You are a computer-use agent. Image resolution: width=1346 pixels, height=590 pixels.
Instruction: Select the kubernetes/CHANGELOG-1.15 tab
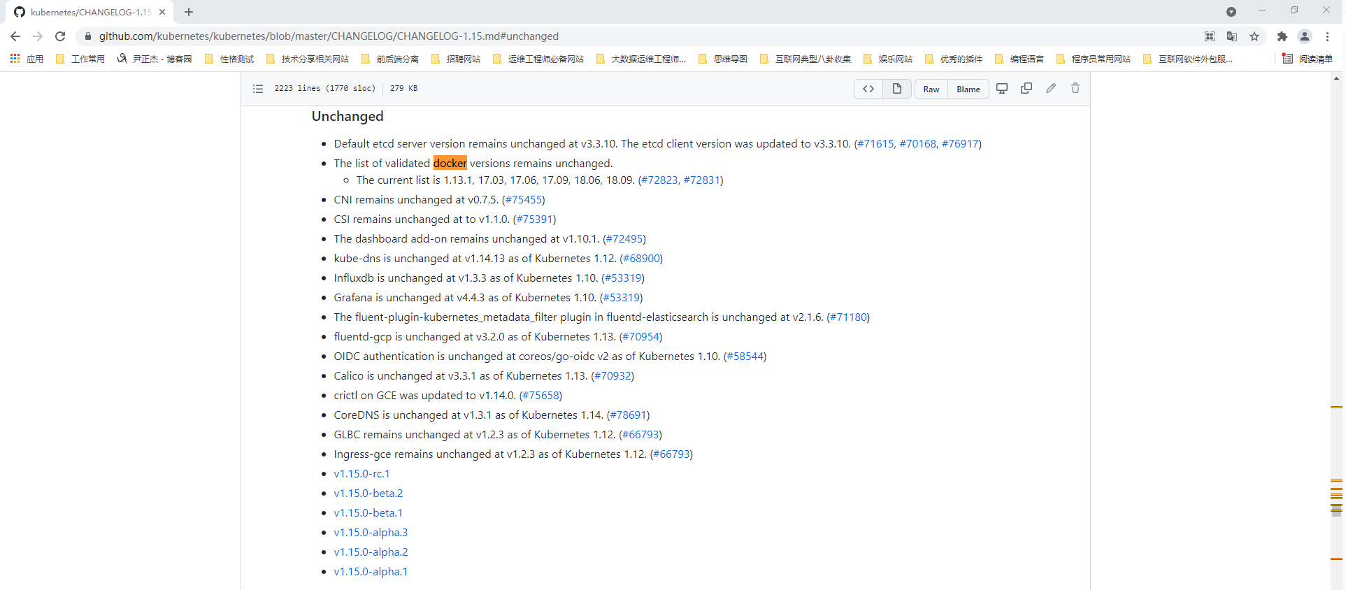pyautogui.click(x=90, y=12)
